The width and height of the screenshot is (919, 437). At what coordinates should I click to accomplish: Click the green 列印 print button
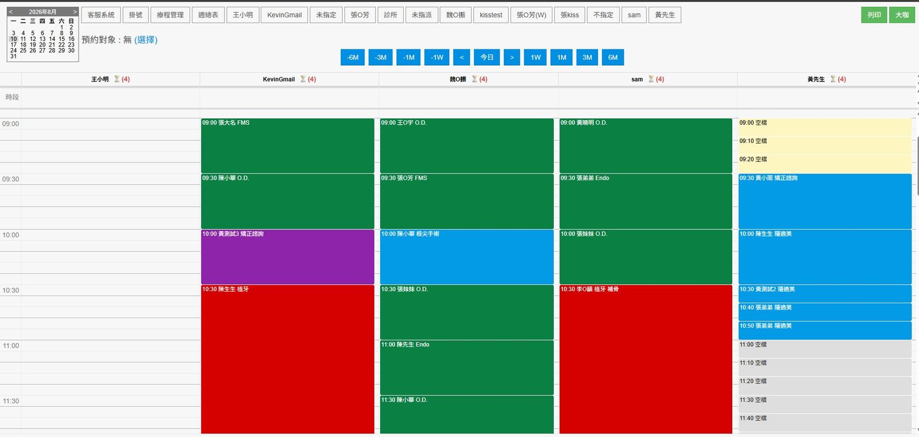874,15
